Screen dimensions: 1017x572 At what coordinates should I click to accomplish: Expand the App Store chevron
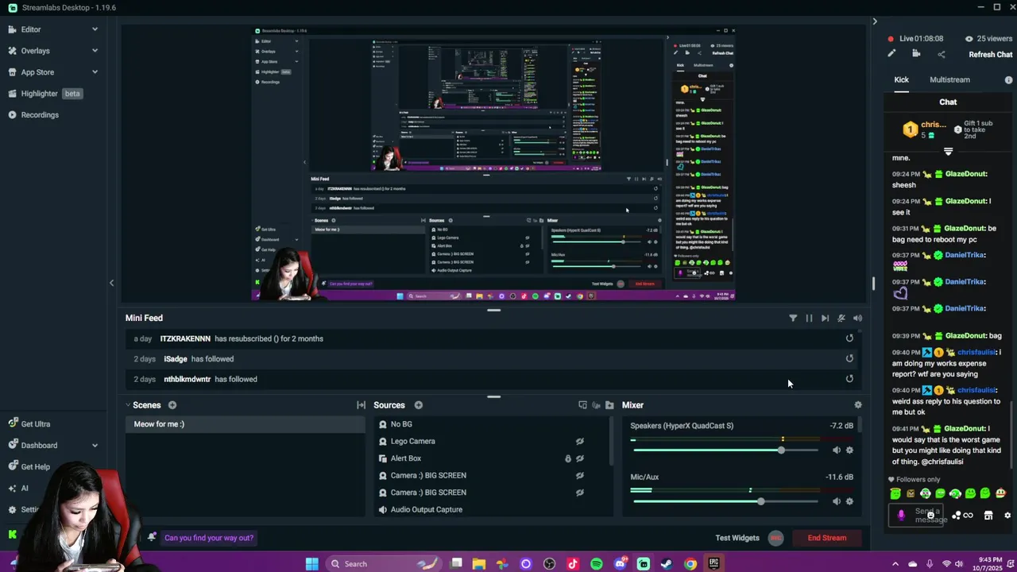pos(95,72)
